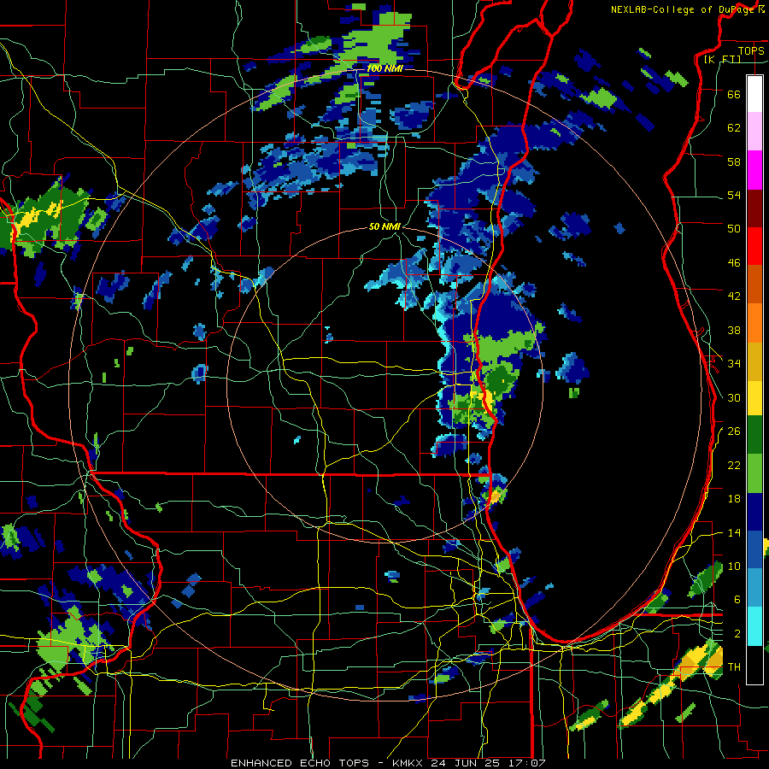
Task: Click the TOPS legend title
Action: coord(751,50)
